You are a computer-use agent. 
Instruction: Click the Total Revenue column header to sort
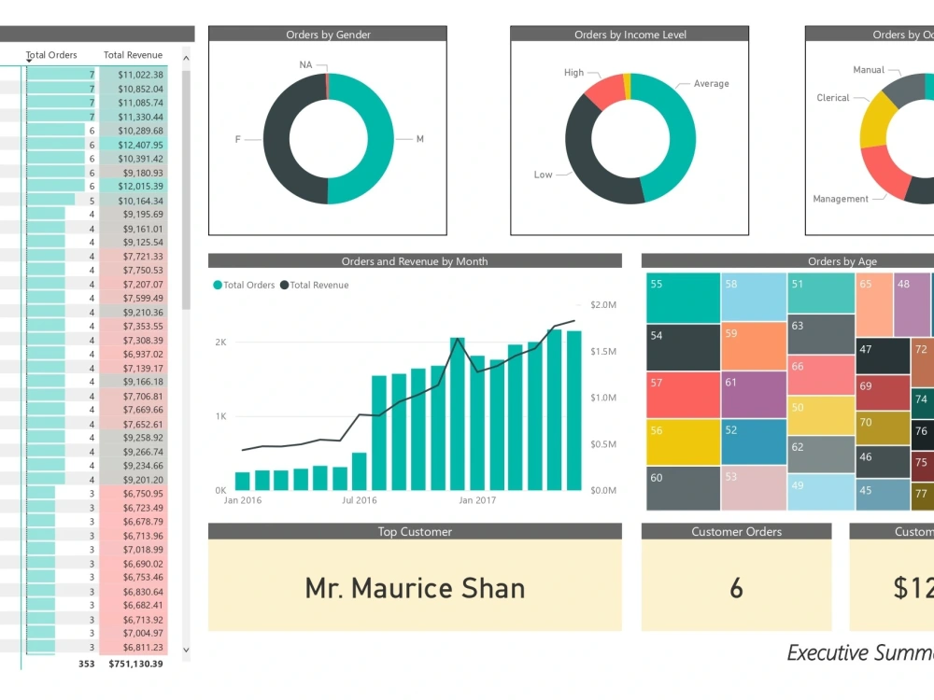(132, 54)
